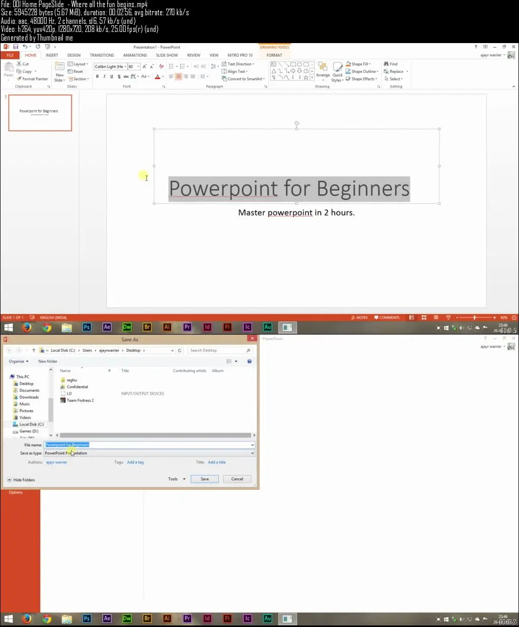Screen dimensions: 519x627
Task: Click the Line Spacing icon
Action: point(213,66)
